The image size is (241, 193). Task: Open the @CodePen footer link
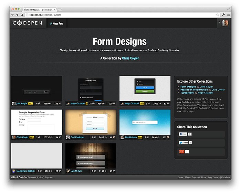(224, 177)
